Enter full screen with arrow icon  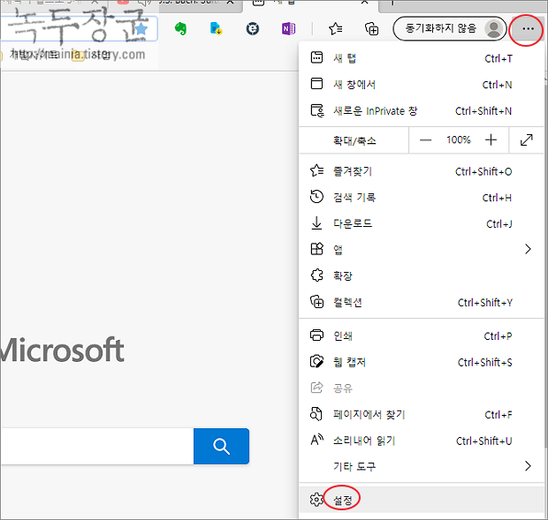(x=526, y=140)
